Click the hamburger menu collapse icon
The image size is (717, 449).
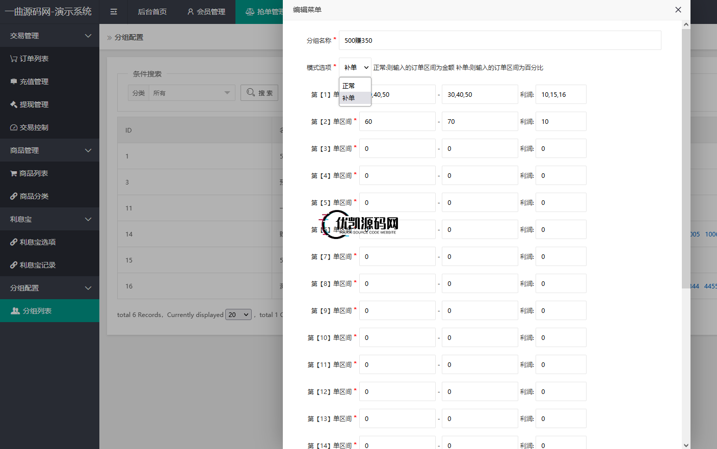(114, 12)
